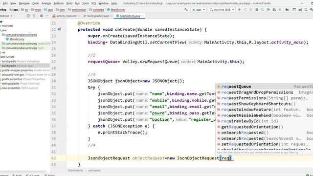Open the Help menu
This screenshot has width=313, height=176.
coord(114,3)
